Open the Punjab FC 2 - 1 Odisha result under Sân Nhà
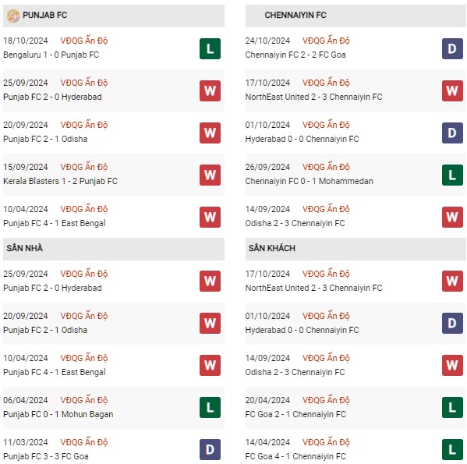The image size is (467, 464). pyautogui.click(x=45, y=330)
